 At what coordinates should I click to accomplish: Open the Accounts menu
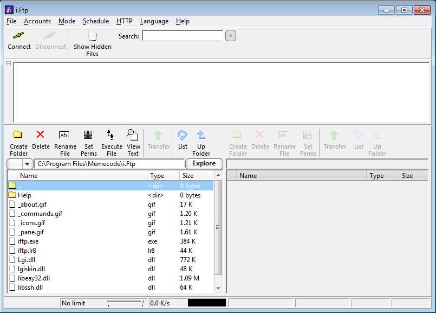pyautogui.click(x=37, y=21)
